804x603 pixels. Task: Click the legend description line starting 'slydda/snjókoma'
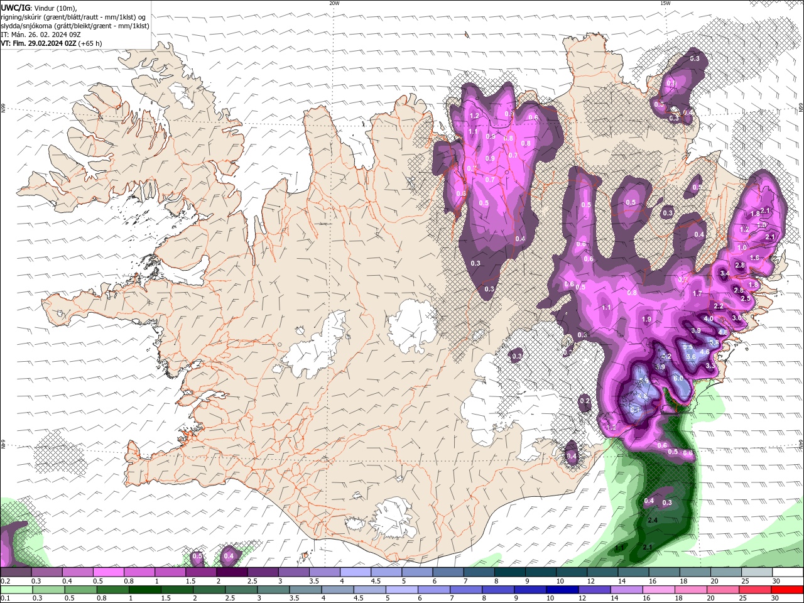[75, 26]
